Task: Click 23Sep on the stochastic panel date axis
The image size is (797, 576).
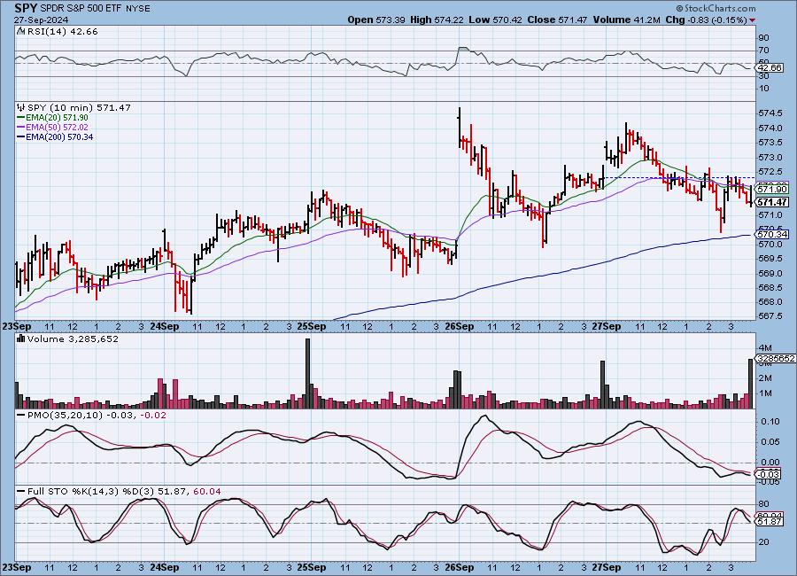Action: pos(17,567)
